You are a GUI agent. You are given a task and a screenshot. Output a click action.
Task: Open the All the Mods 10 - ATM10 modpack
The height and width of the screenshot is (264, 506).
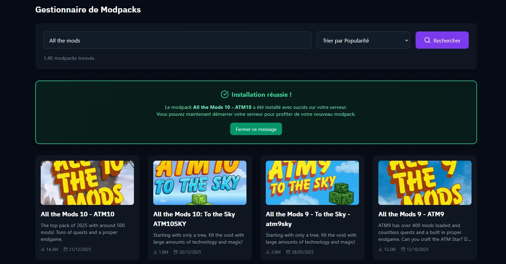[x=78, y=214]
